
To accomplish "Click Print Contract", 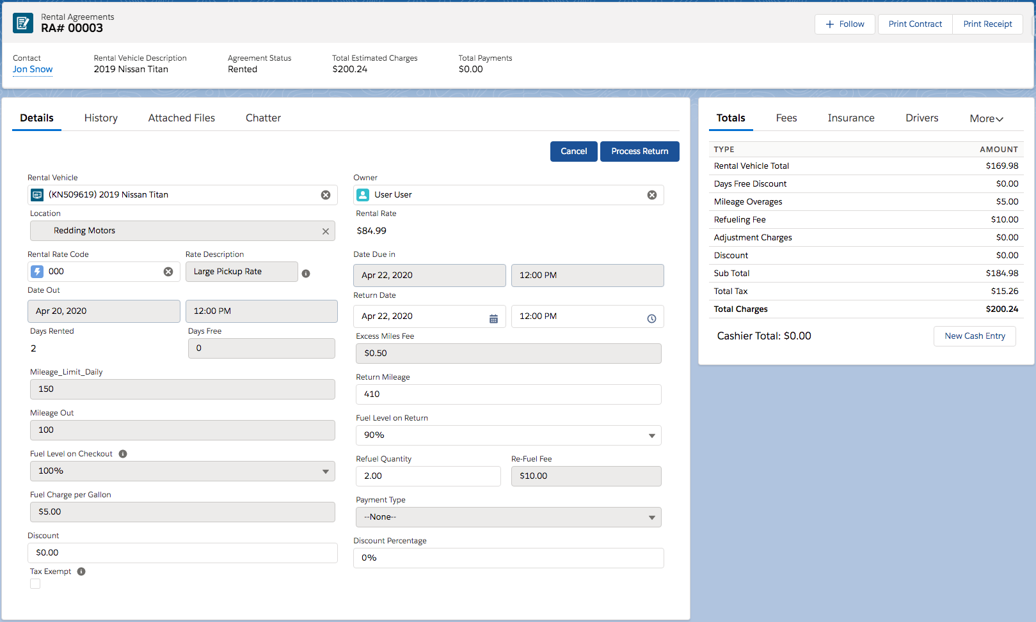I will [x=915, y=24].
